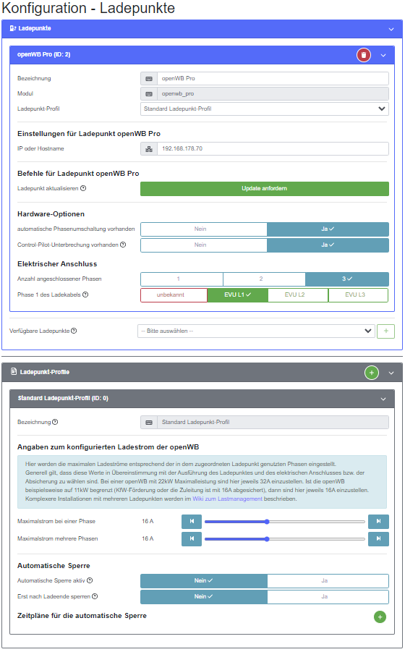Set Erst nach Ladeende sperren to Ja

328,597
